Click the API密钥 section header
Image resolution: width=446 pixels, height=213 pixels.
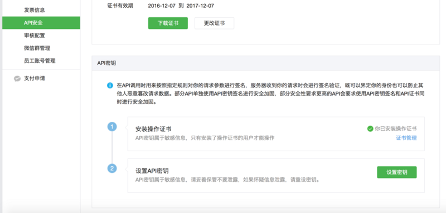coord(266,63)
